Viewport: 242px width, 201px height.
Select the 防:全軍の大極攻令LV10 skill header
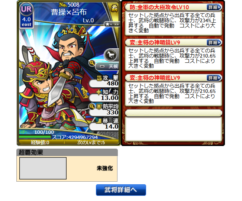(159, 7)
